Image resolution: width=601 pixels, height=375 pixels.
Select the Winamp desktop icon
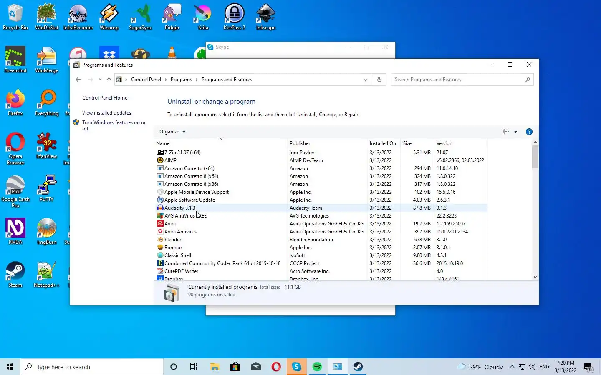click(x=109, y=17)
